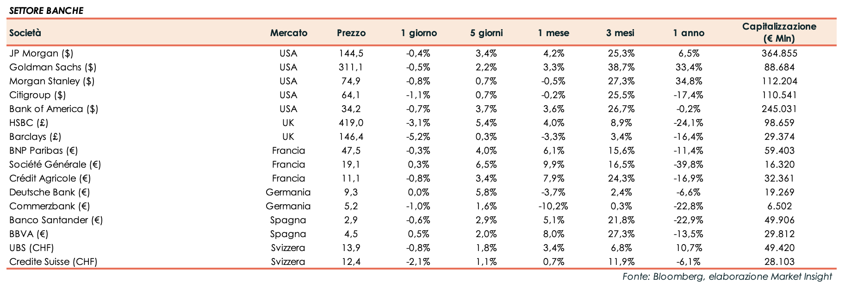The height and width of the screenshot is (289, 845).
Task: Select the 1 giorno column header
Action: pyautogui.click(x=418, y=33)
